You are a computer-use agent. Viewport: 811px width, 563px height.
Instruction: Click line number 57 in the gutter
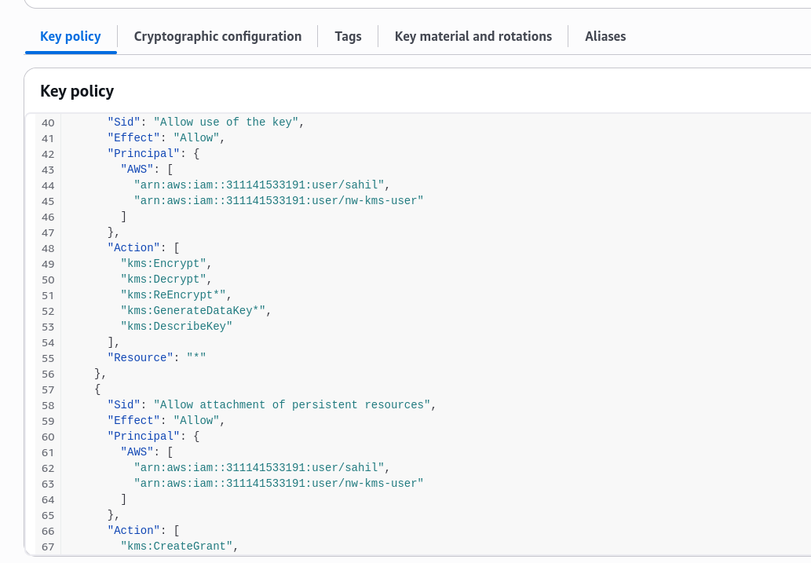[48, 389]
